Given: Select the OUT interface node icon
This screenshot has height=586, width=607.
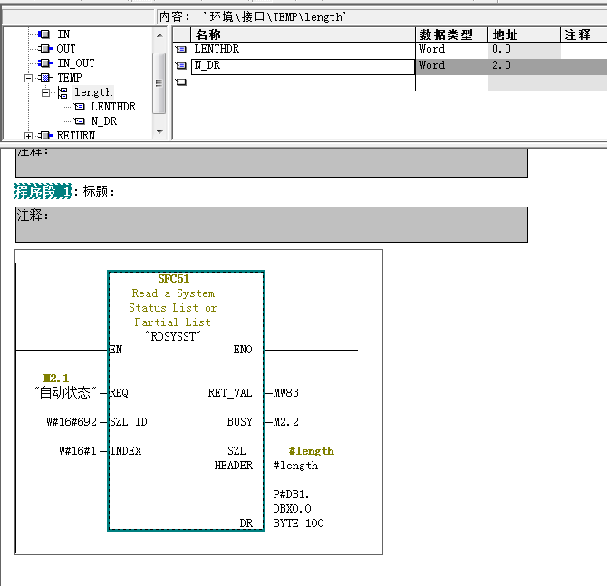Looking at the screenshot, I should pos(45,49).
